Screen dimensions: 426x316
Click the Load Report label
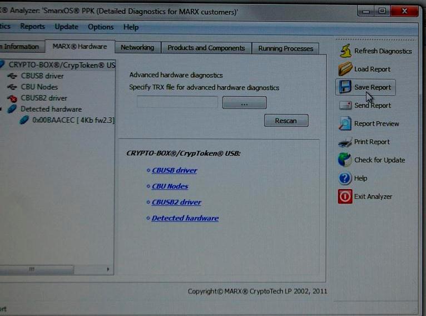click(x=372, y=69)
